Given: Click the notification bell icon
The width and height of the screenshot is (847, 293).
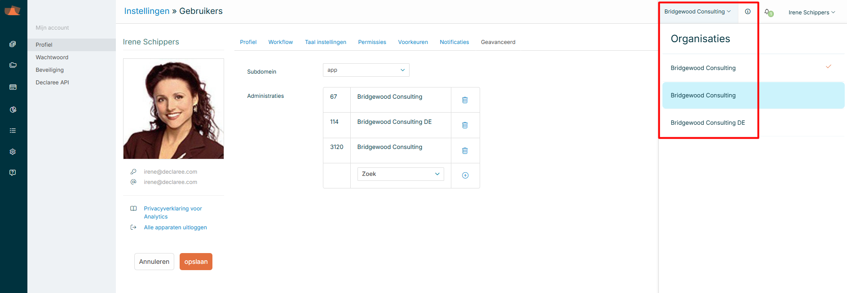Looking at the screenshot, I should tap(768, 12).
